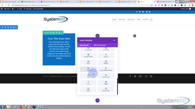Click Google Plus icon in top bar

pos(143,12)
